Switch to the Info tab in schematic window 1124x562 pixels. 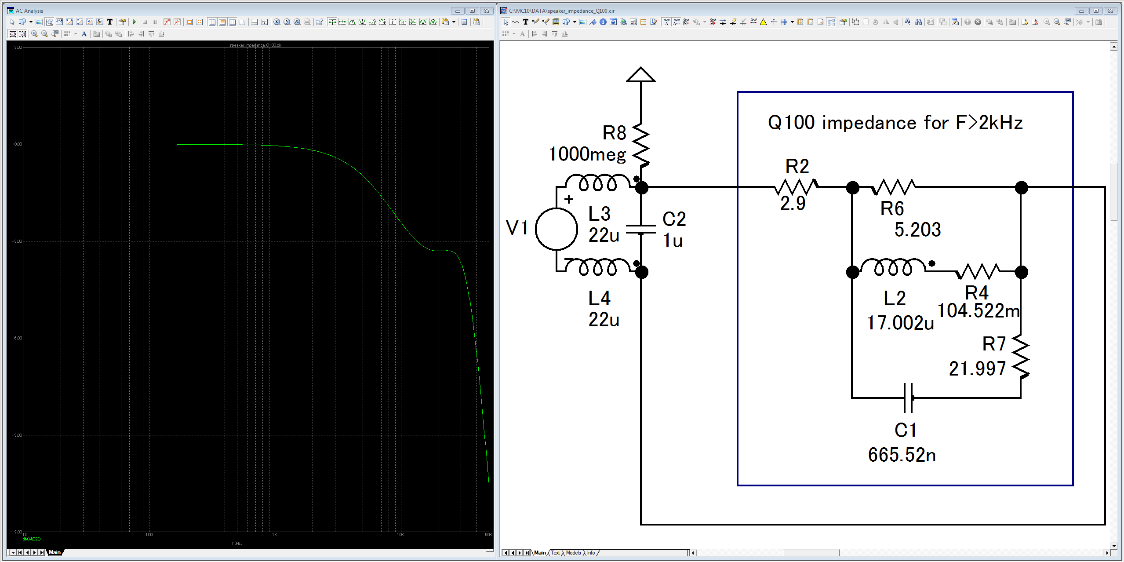591,553
